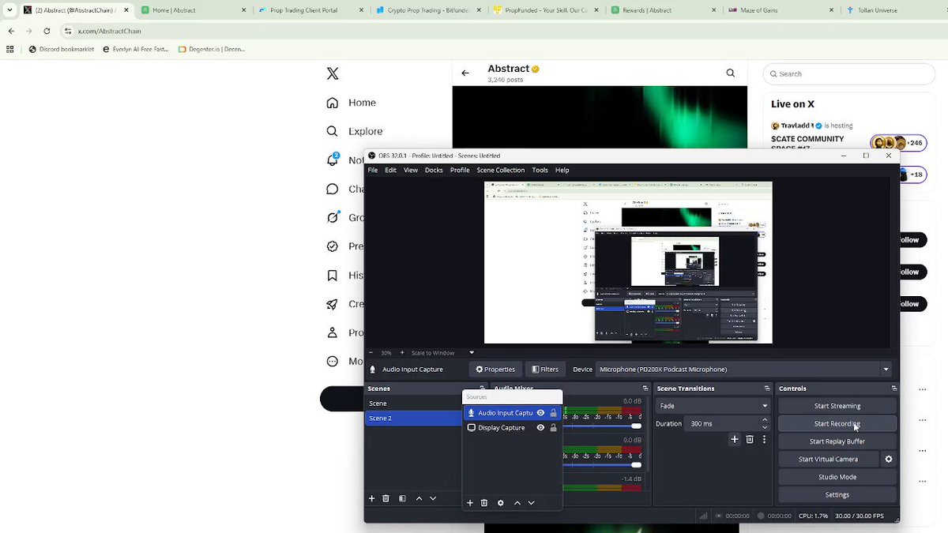Viewport: 948px width, 533px height.
Task: Delete selected source using Sources trash icon
Action: coord(484,503)
